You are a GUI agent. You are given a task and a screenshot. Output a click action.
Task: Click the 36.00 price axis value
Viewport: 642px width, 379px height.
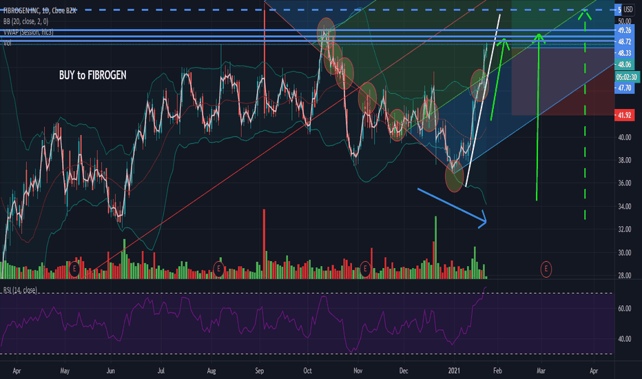coord(624,183)
